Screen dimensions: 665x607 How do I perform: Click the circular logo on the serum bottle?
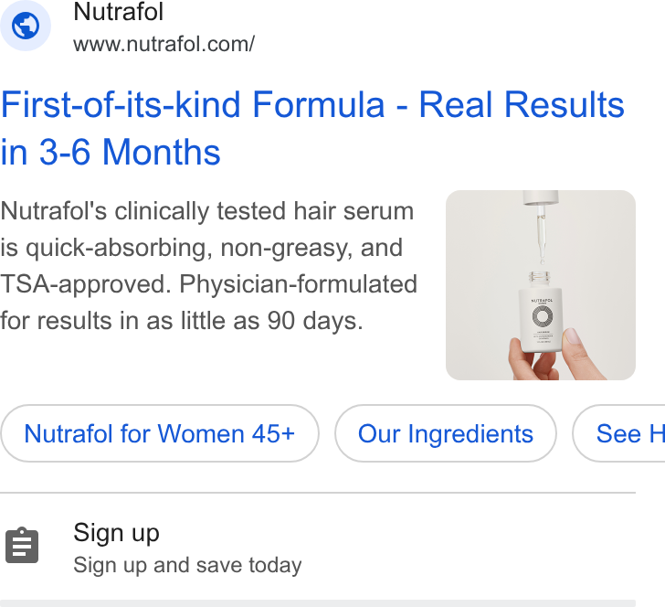(x=542, y=316)
